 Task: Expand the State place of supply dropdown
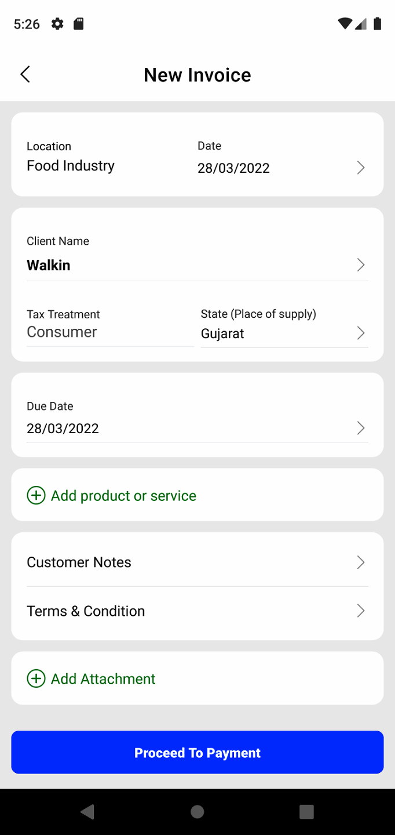click(360, 333)
